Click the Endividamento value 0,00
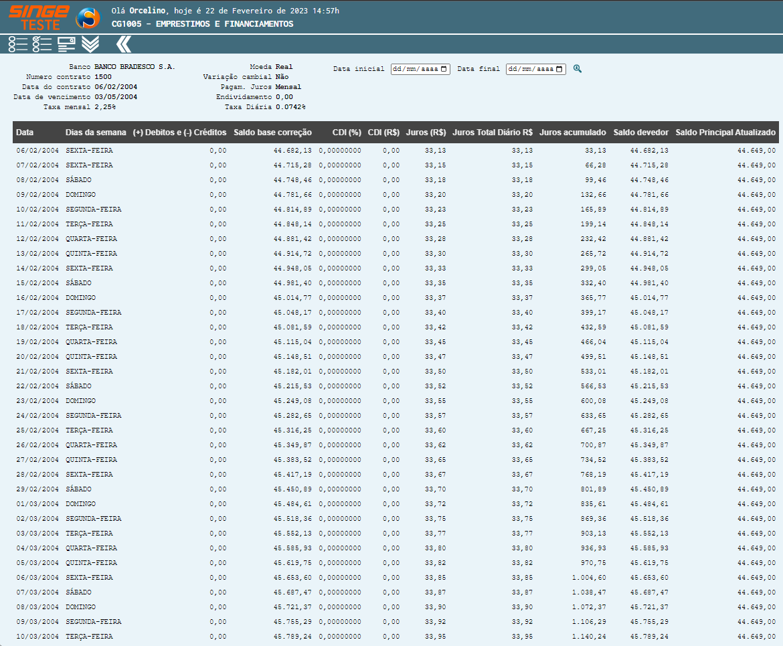The width and height of the screenshot is (783, 646). click(284, 97)
